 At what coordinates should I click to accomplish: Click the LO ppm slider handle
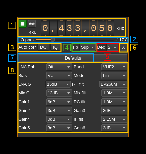click(x=53, y=40)
